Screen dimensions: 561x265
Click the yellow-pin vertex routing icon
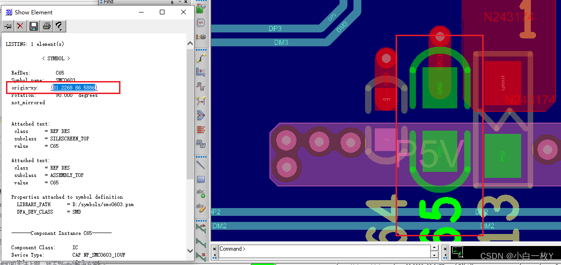[201, 101]
